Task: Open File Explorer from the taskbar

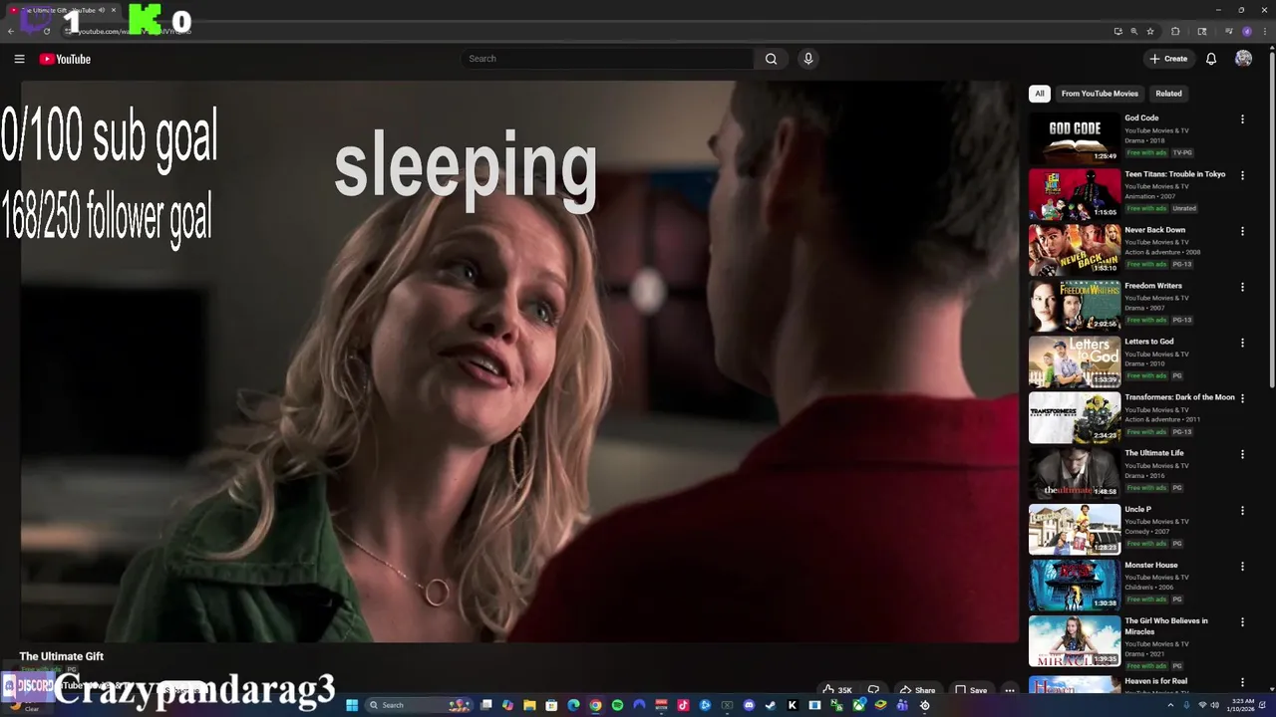Action: (529, 705)
